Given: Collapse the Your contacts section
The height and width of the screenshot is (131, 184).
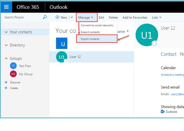Looking at the screenshot, I should (6, 32).
